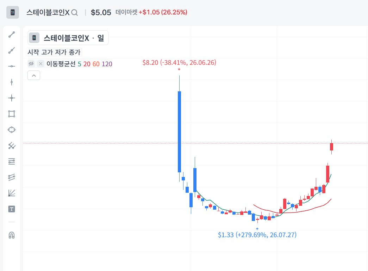Select the 60-day moving average value
The image size is (368, 271).
(x=96, y=64)
